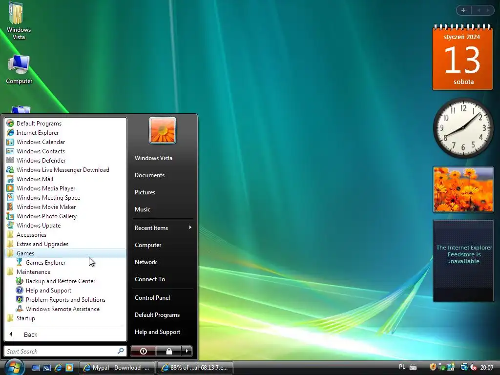Open Control Panel

[x=152, y=297]
